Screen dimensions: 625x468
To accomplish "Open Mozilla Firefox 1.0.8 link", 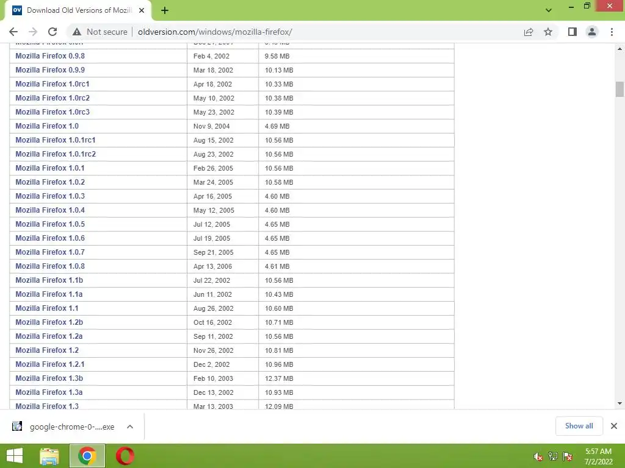I will (x=50, y=266).
